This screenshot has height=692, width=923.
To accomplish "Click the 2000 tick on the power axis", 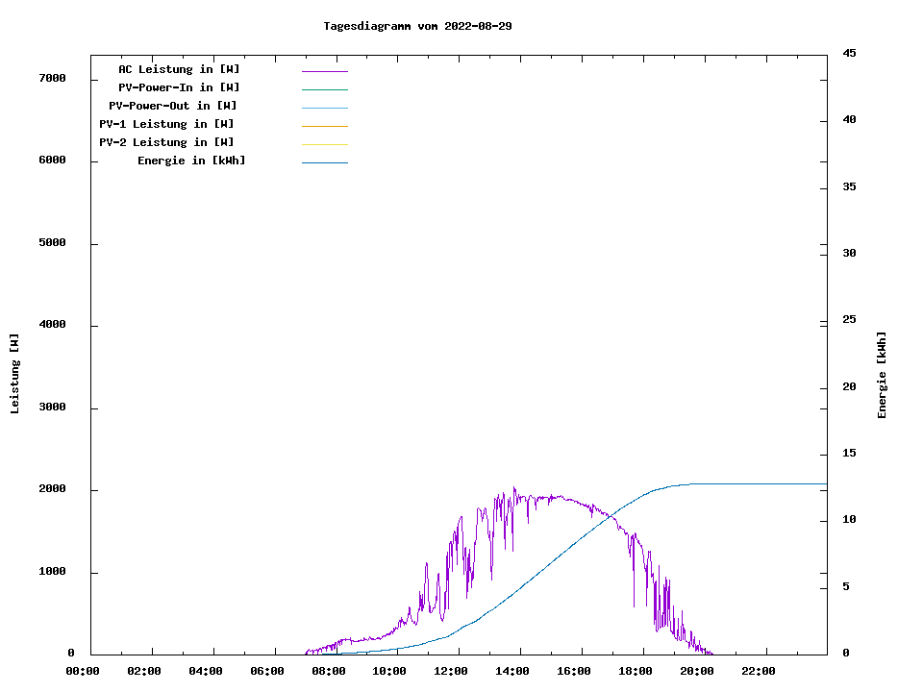I will click(x=52, y=489).
